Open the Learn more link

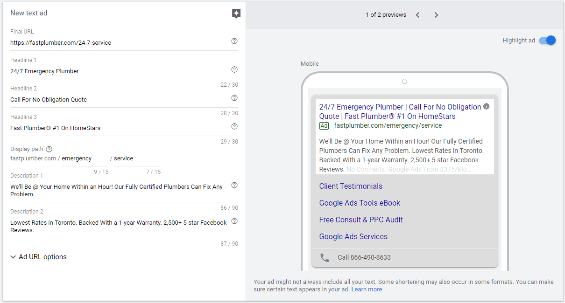(367, 289)
